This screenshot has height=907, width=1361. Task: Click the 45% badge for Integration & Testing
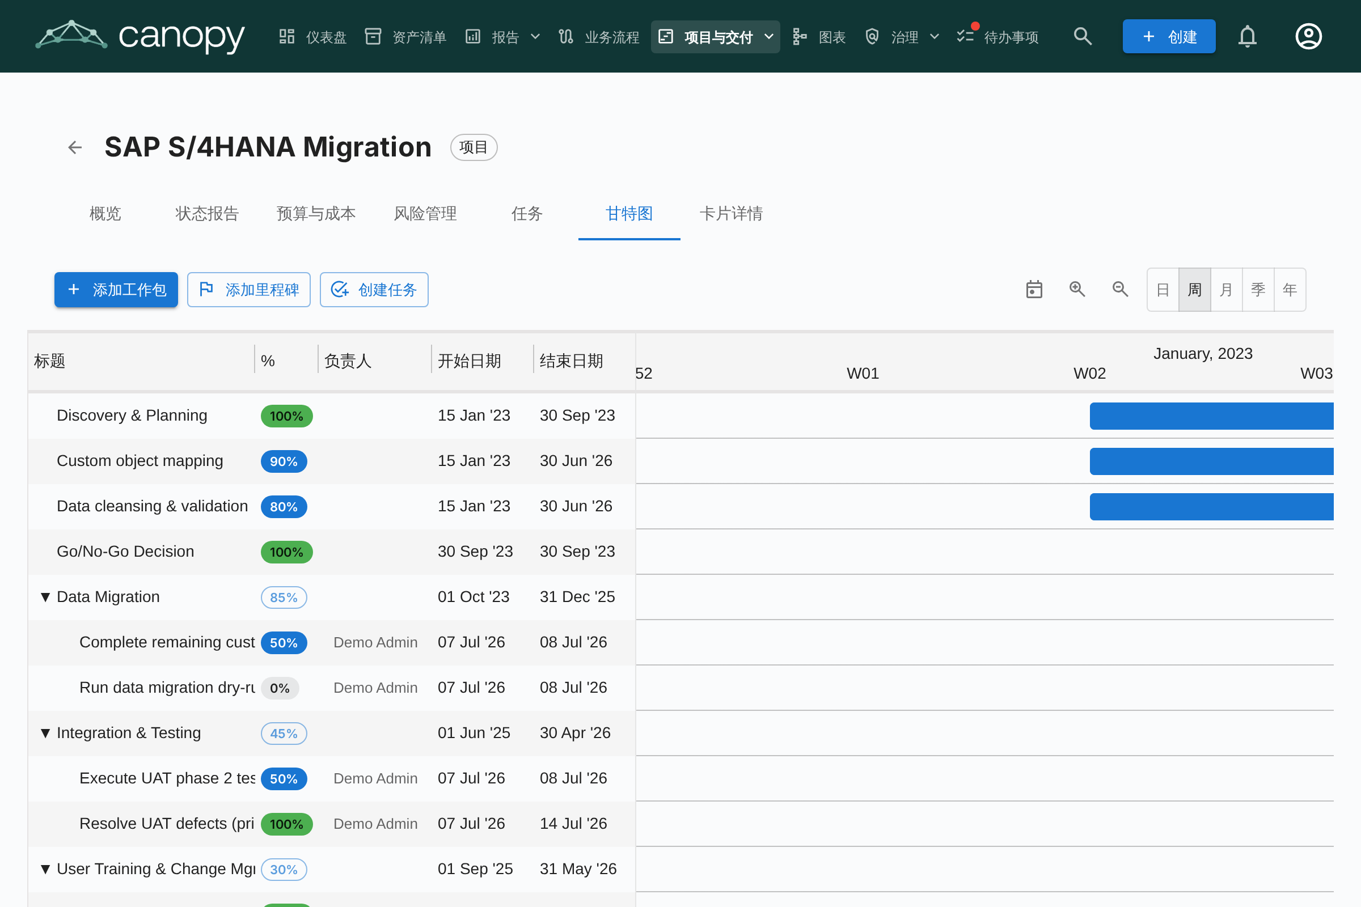[x=284, y=733]
